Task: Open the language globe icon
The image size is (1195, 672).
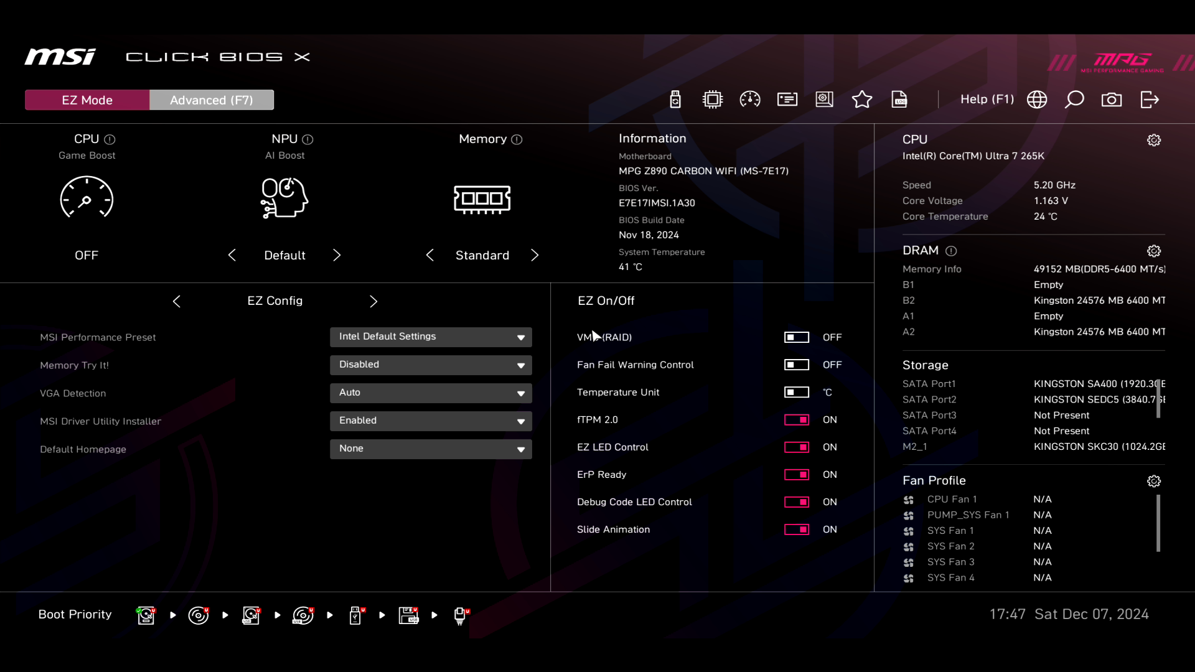Action: click(1037, 100)
